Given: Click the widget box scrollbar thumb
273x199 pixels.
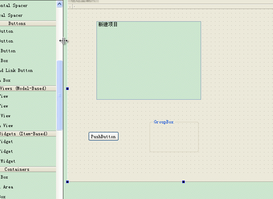Looking at the screenshot, I should tap(60, 95).
